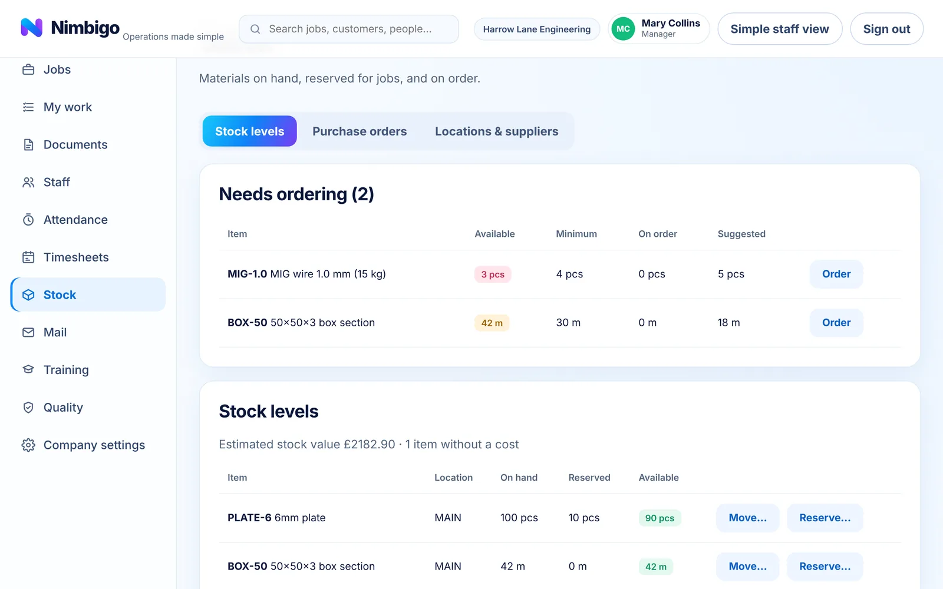Click Reserve for BOX-50 in Stock levels
The height and width of the screenshot is (589, 943).
[x=825, y=567]
